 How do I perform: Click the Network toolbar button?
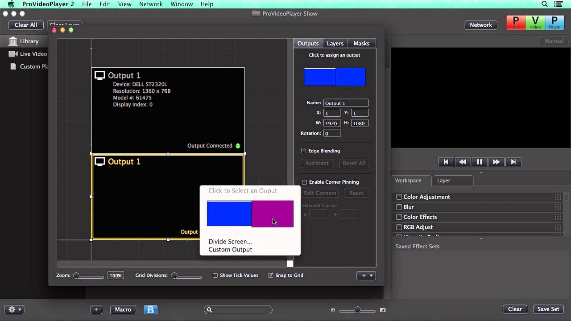(481, 25)
